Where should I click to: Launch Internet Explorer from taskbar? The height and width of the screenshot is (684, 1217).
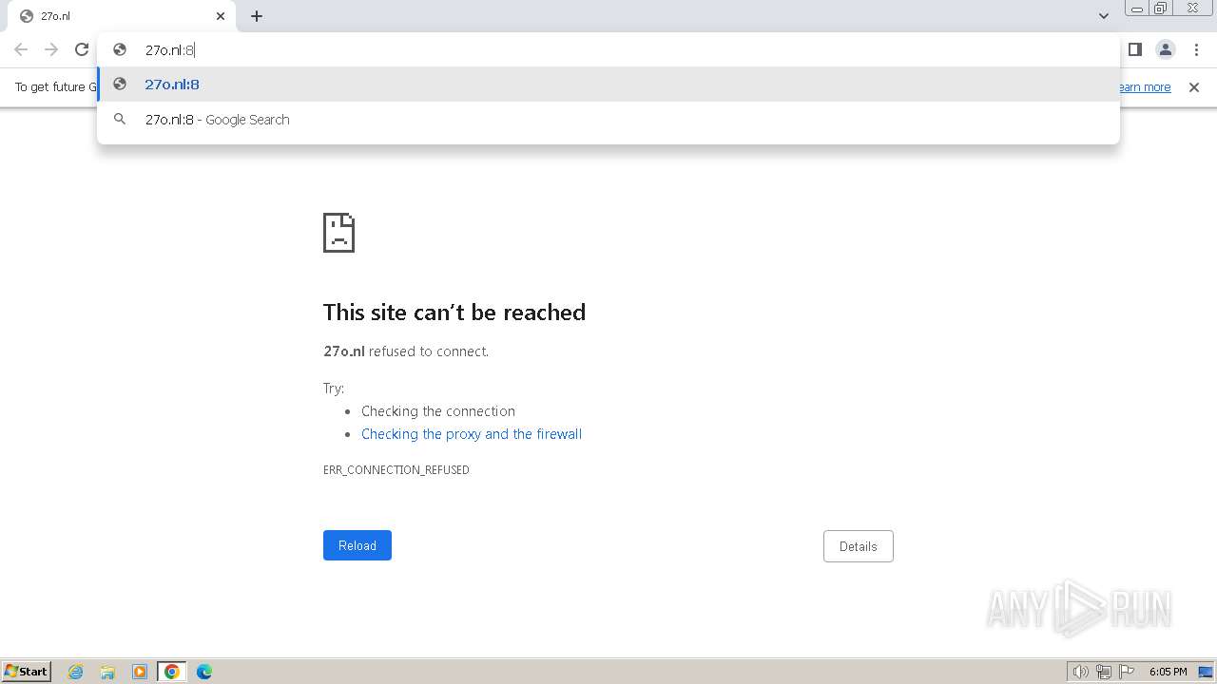click(x=76, y=672)
